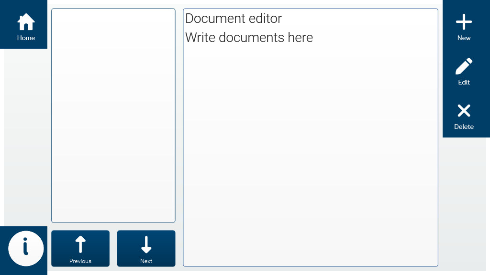Click the X Delete icon
Image resolution: width=490 pixels, height=275 pixels.
(464, 111)
